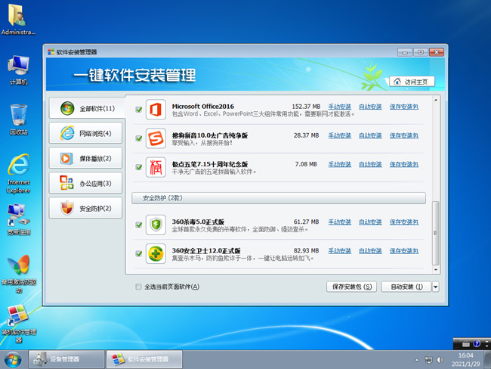
Task: Click 28.37 MB size of 搜狗拼音10.0
Action: 306,135
